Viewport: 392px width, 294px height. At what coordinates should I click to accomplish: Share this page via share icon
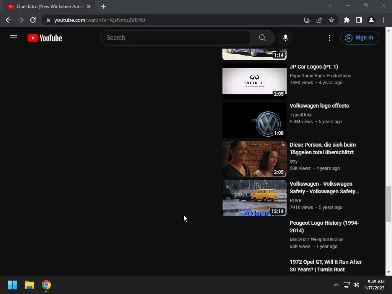319,20
